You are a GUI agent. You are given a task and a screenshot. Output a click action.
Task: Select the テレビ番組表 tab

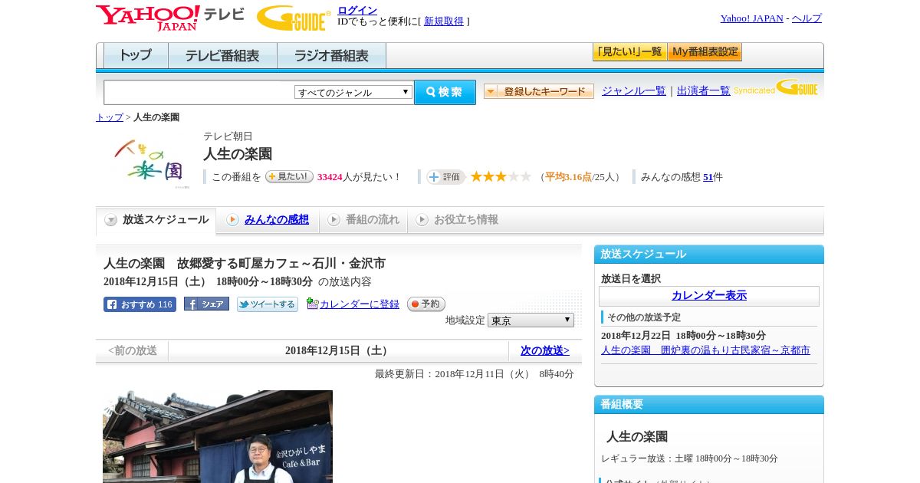point(222,56)
